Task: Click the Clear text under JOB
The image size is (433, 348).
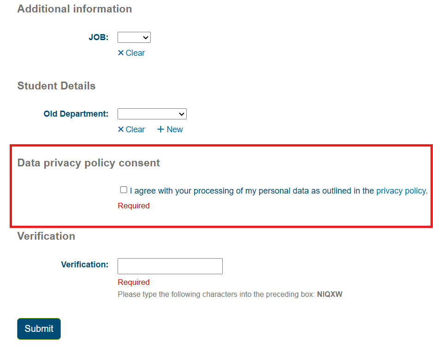Action: click(x=135, y=53)
